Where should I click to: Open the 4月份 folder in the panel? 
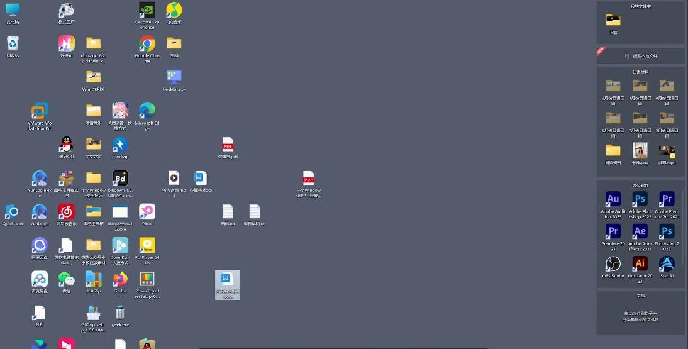tap(667, 86)
